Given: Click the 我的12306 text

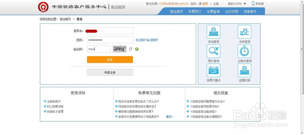Looking at the screenshot, I should pyautogui.click(x=235, y=4).
